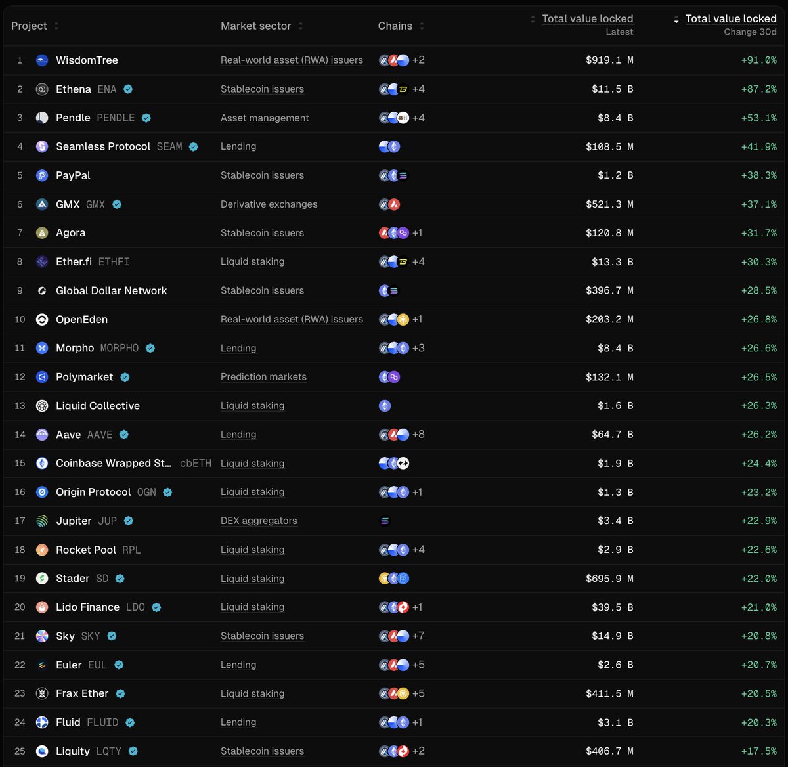Click the Morpho logo icon

(42, 348)
